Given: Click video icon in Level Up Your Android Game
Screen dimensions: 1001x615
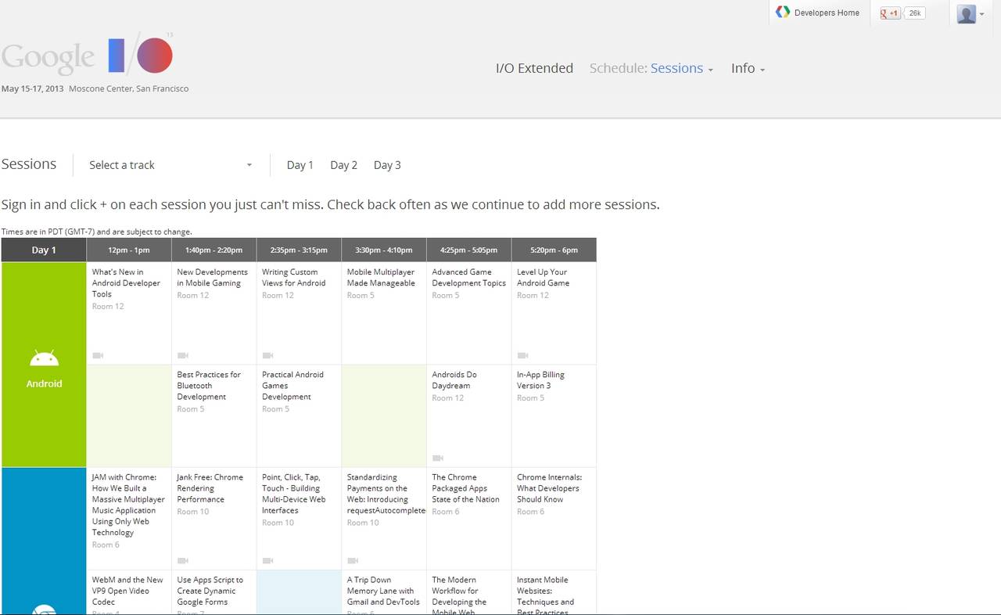Looking at the screenshot, I should point(522,355).
